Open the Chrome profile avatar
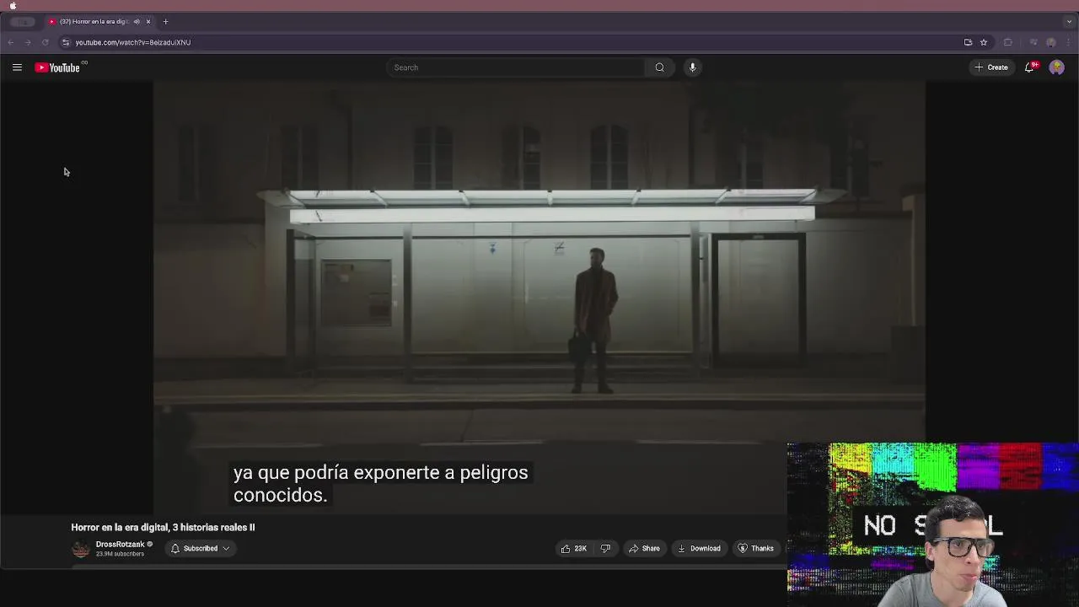 coord(1050,42)
